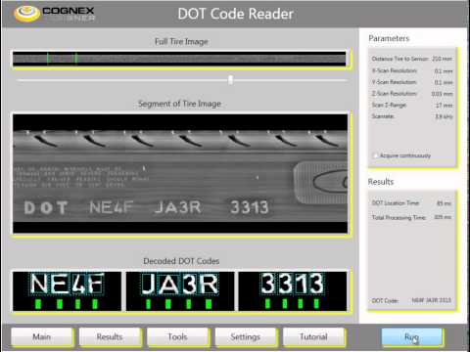
Task: Click the Distance Tire to Sensor value
Action: [442, 59]
